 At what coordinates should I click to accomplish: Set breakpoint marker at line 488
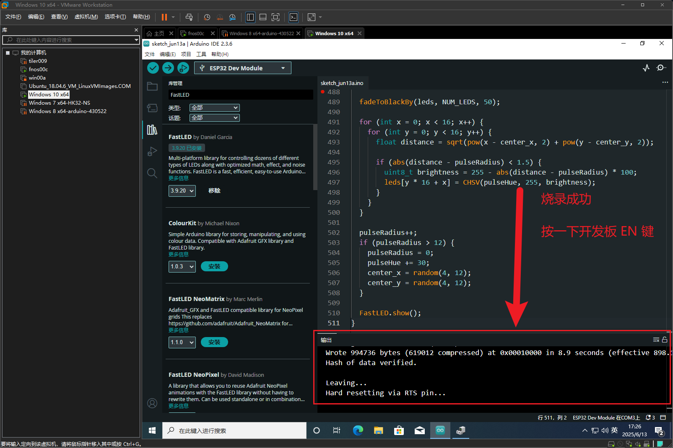coord(323,92)
